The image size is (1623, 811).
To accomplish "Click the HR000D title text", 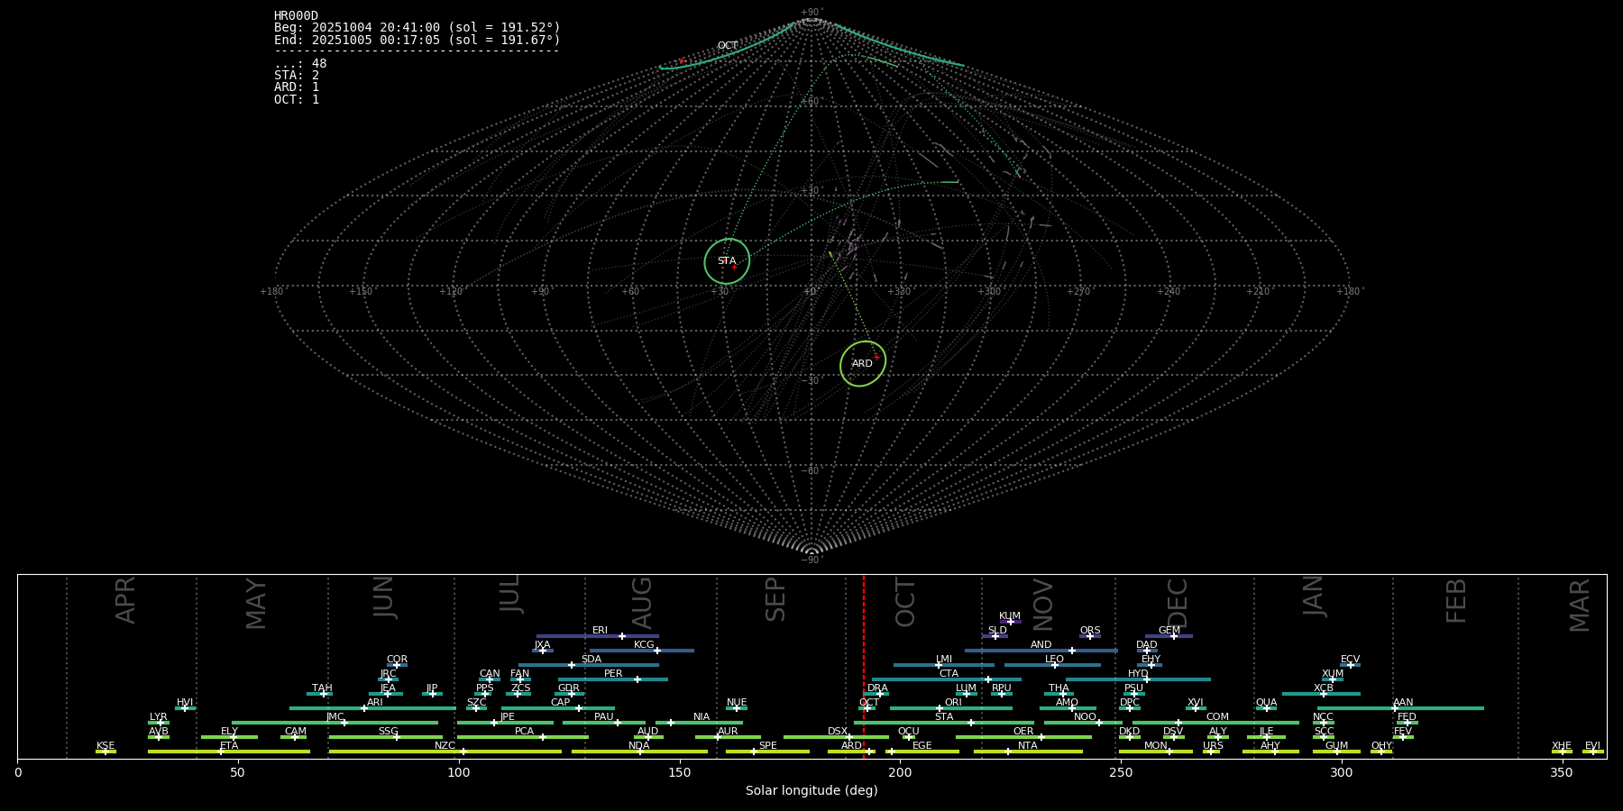I will point(296,16).
